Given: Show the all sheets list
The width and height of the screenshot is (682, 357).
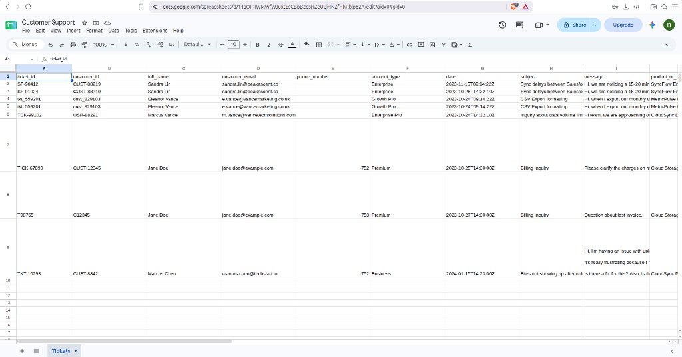Looking at the screenshot, I should [x=36, y=351].
